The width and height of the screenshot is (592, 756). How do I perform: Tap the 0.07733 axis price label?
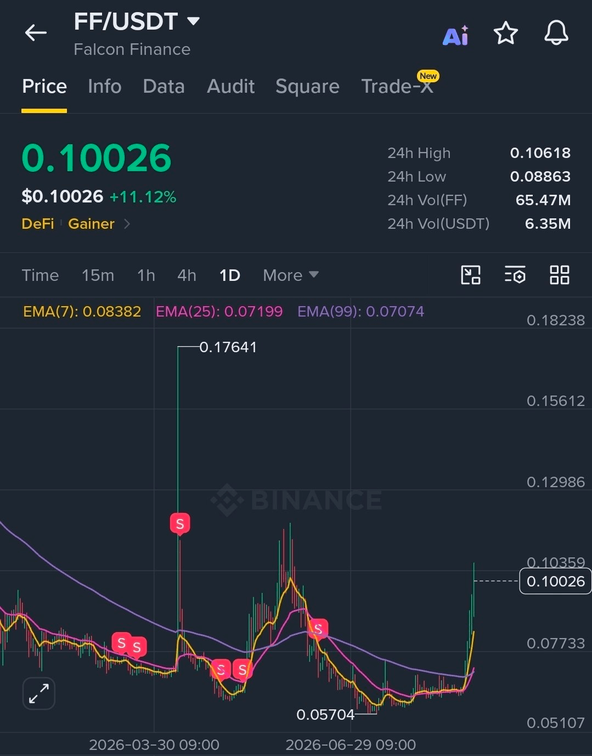556,643
